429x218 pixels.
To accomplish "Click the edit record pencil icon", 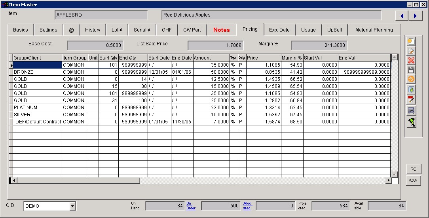I will 411,50.
